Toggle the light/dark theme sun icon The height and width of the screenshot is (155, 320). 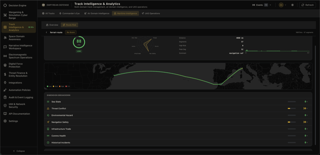[292, 5]
